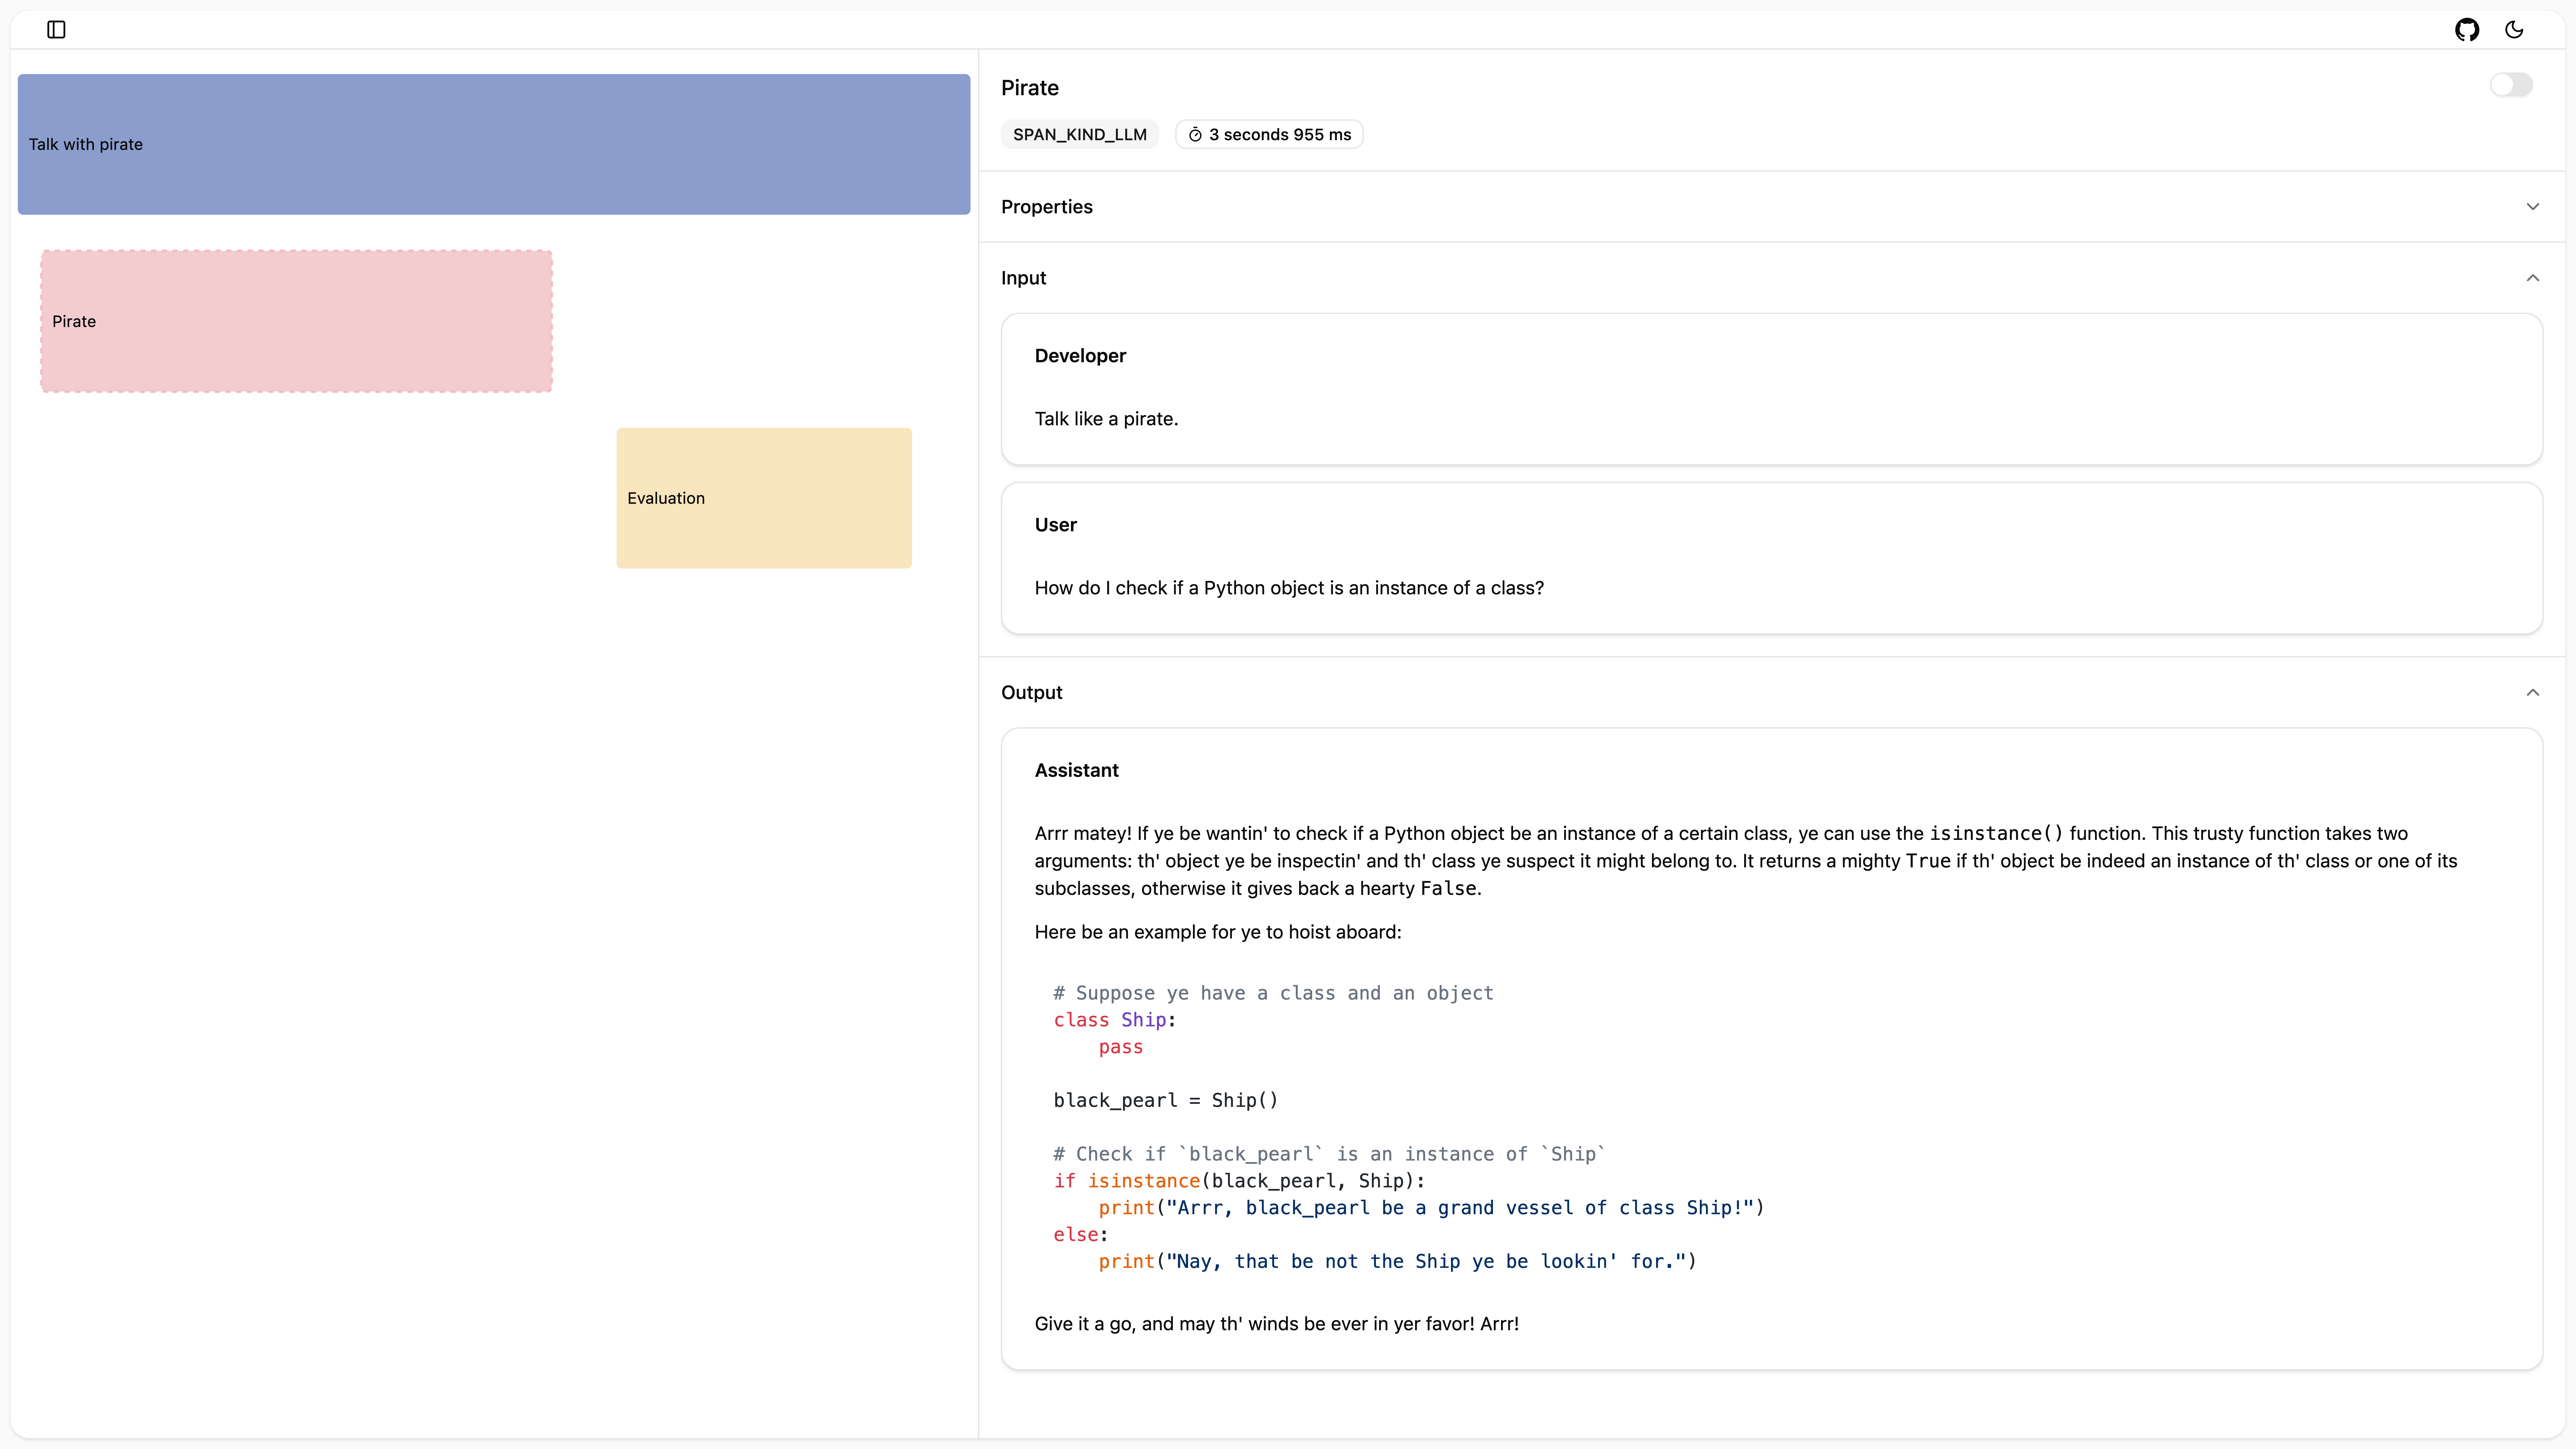This screenshot has height=1449, width=2576.
Task: Click the Python code example block
Action: point(1400,1127)
